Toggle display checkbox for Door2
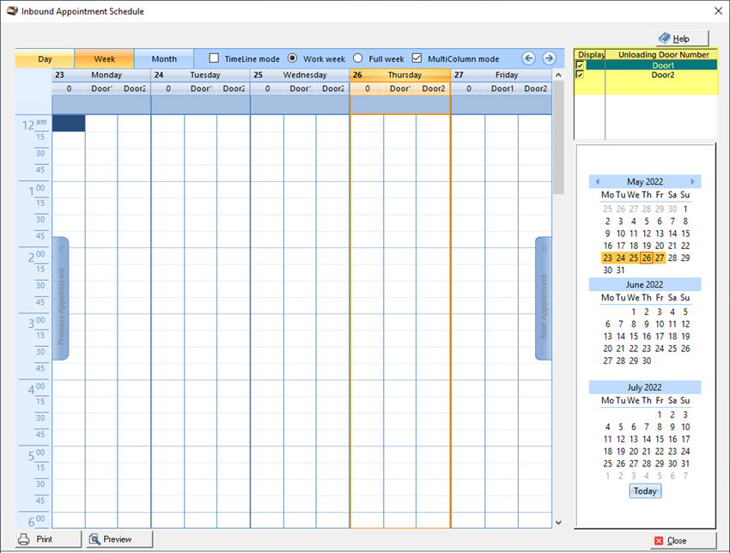This screenshot has width=730, height=553. [580, 75]
